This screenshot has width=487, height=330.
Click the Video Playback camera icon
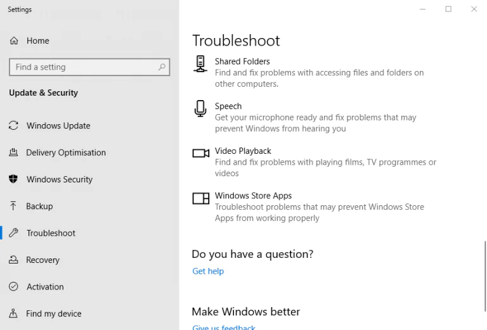(200, 153)
